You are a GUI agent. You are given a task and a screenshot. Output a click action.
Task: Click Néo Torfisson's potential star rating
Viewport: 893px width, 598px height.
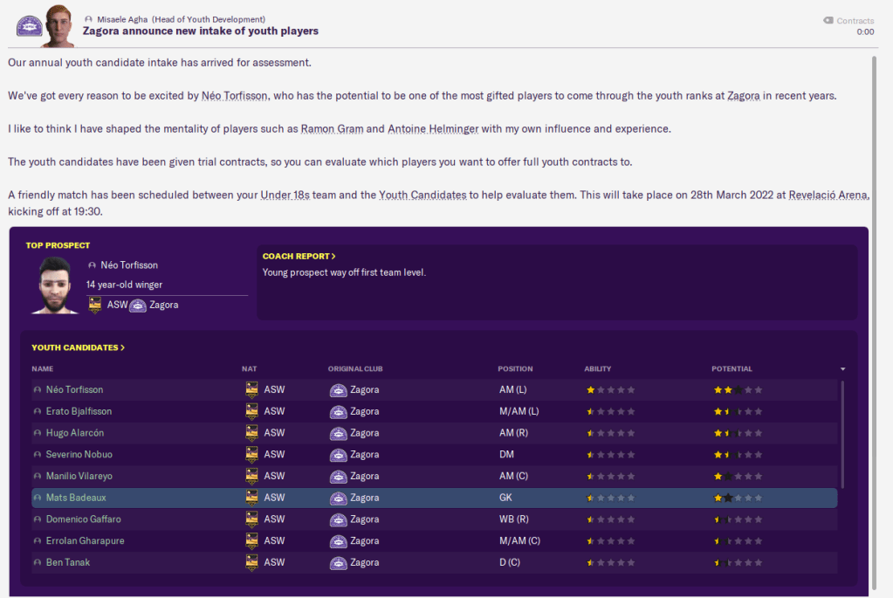tap(737, 390)
